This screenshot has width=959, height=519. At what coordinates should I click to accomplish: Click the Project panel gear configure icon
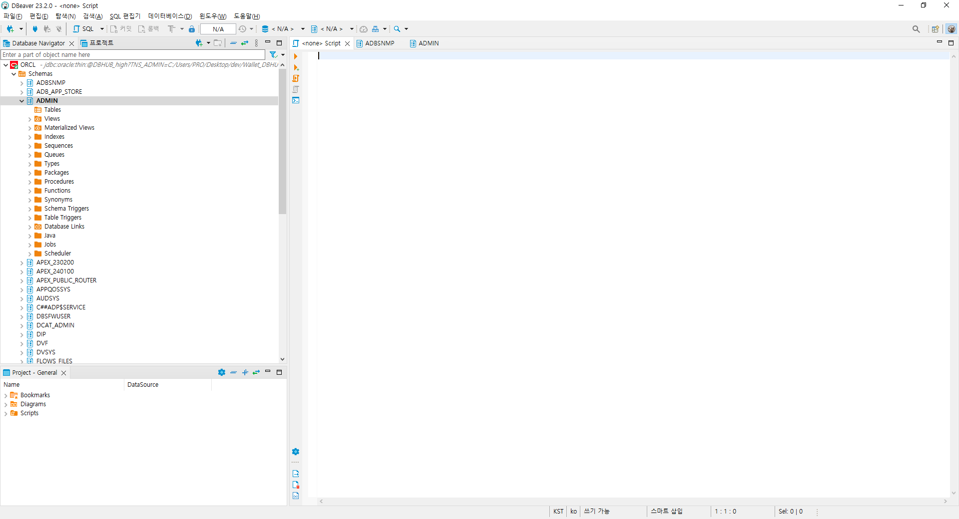[222, 372]
